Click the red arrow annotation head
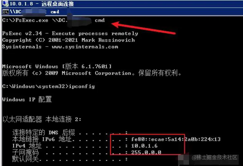The image size is (243, 166). coord(115,25)
